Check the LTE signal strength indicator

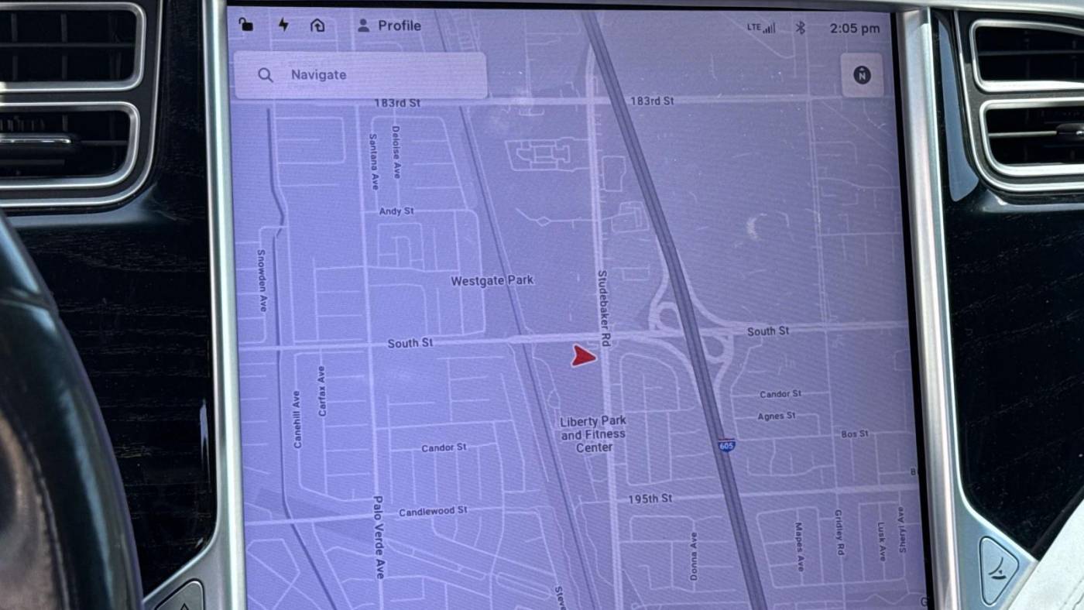[x=761, y=28]
